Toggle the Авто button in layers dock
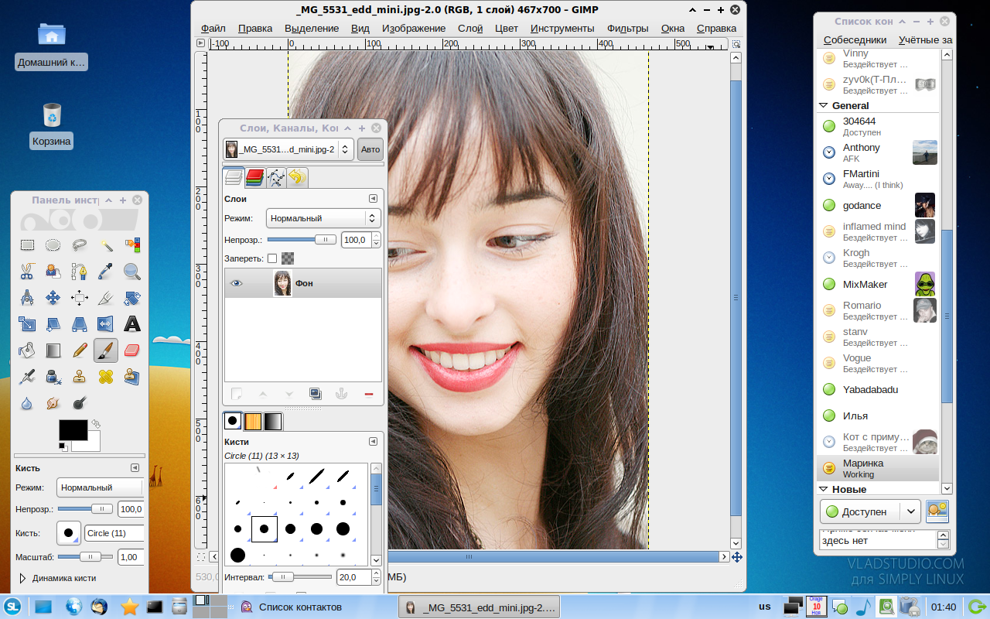 pos(370,149)
